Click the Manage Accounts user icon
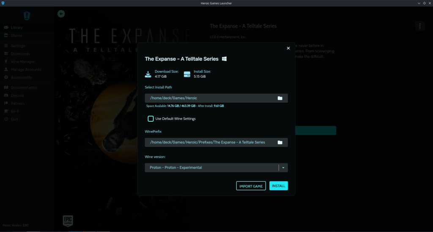The height and width of the screenshot is (232, 433). click(x=6, y=69)
